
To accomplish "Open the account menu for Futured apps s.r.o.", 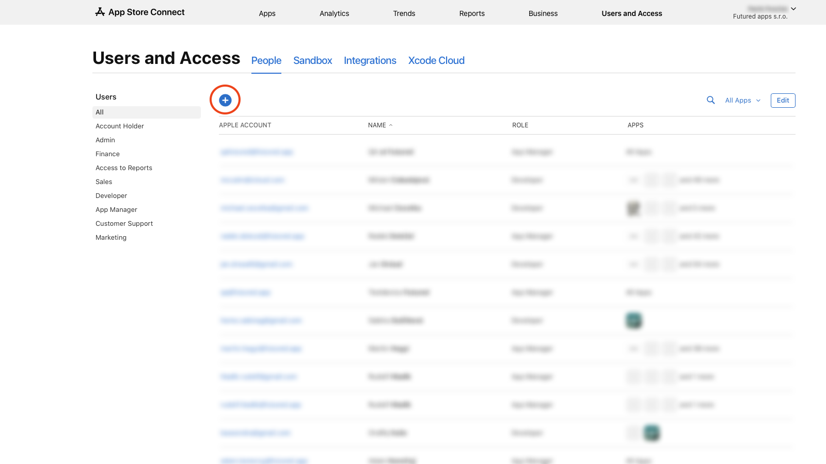I will (x=764, y=12).
